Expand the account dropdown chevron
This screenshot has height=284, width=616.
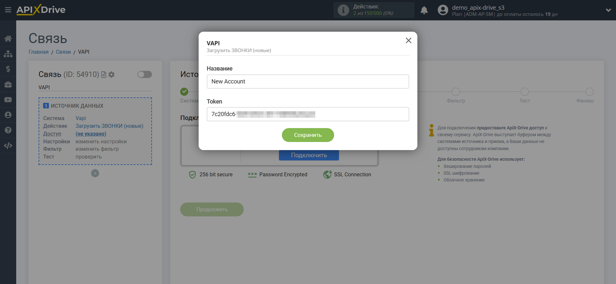608,10
